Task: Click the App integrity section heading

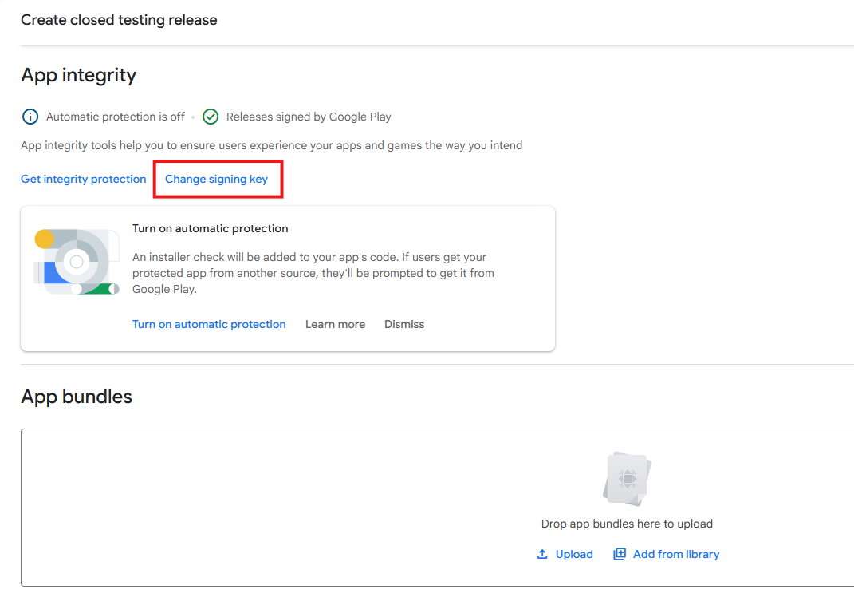Action: tap(78, 75)
